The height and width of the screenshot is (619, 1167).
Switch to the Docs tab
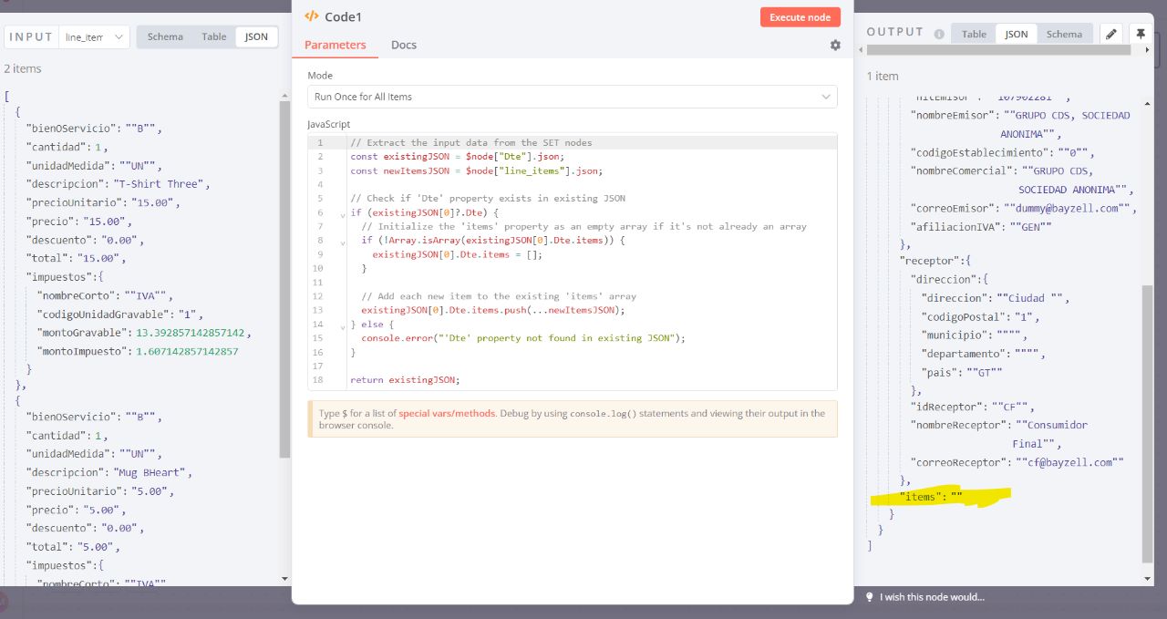click(404, 45)
